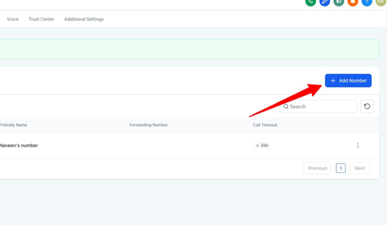
Task: Open the Trust Center tab
Action: (x=41, y=19)
